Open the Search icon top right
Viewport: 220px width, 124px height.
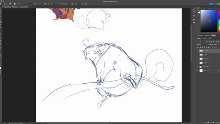[x=216, y=4]
